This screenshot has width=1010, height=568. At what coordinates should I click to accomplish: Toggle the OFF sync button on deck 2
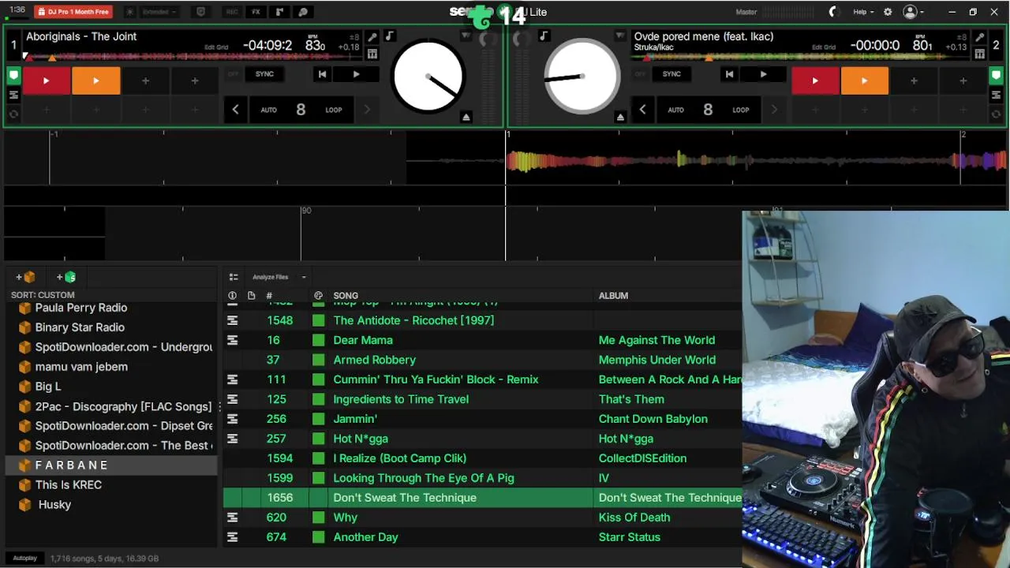[640, 74]
